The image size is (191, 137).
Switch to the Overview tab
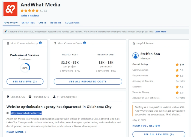(11, 23)
